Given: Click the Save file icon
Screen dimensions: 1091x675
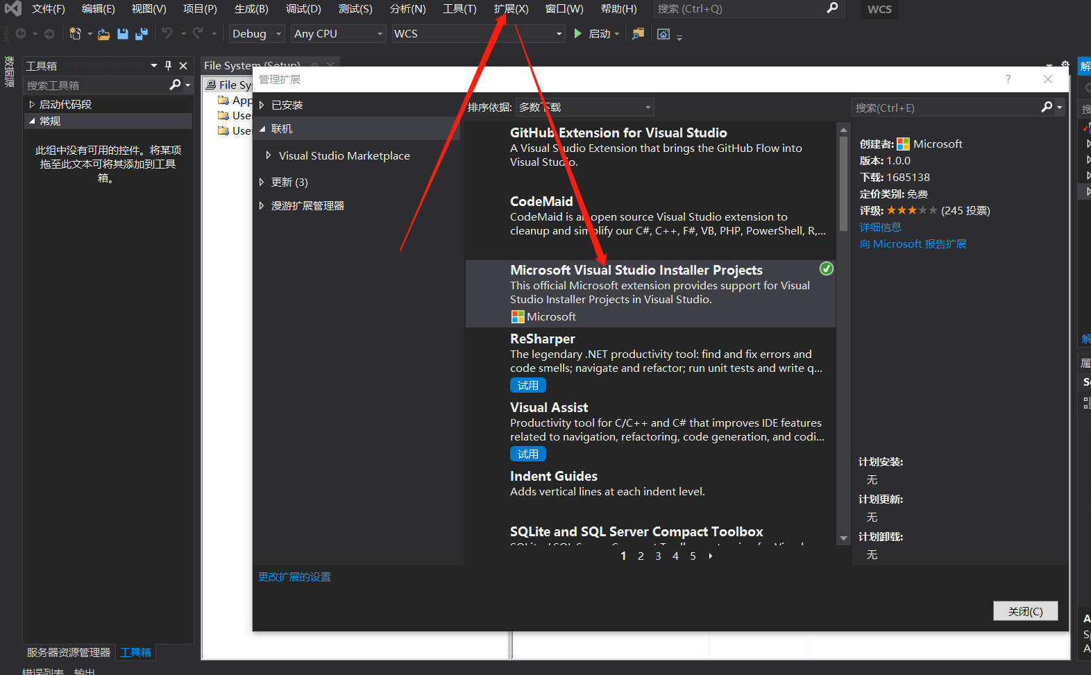Looking at the screenshot, I should coord(123,33).
